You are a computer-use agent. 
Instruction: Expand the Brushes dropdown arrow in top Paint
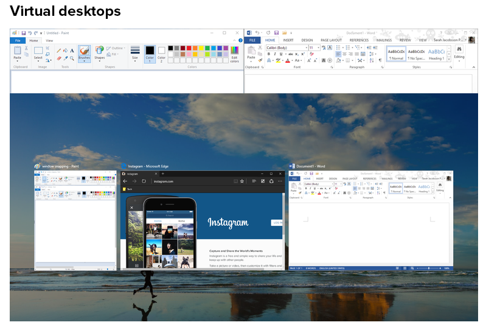(x=84, y=61)
